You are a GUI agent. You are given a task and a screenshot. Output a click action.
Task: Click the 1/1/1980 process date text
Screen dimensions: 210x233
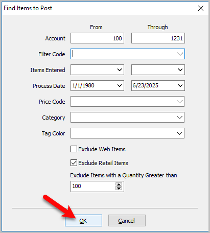(83, 85)
